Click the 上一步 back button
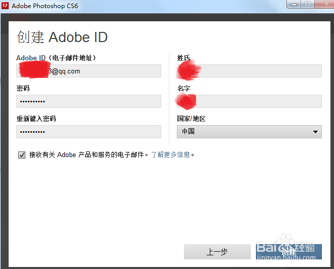This screenshot has height=269, width=334. [217, 252]
